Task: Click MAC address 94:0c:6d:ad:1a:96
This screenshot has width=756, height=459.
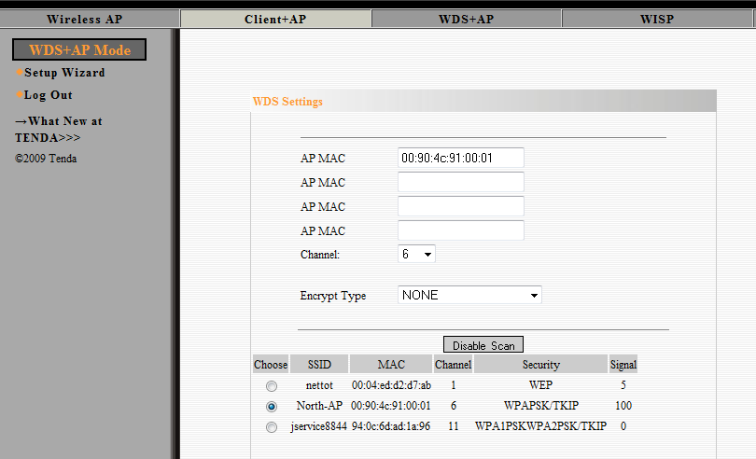Action: coord(391,426)
